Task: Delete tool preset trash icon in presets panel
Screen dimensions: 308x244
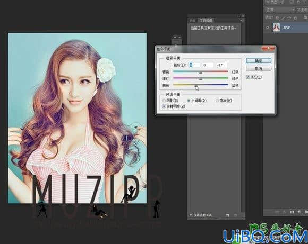Action: (x=236, y=215)
